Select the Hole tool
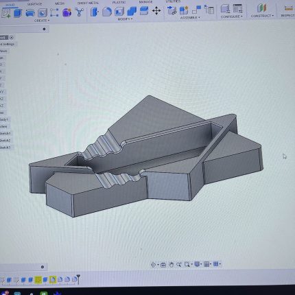Image resolution: width=295 pixels, height=295 pixels. 43,13
